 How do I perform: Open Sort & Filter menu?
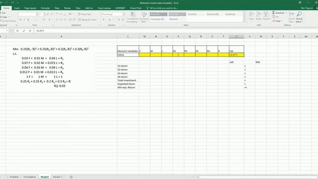coord(291,17)
